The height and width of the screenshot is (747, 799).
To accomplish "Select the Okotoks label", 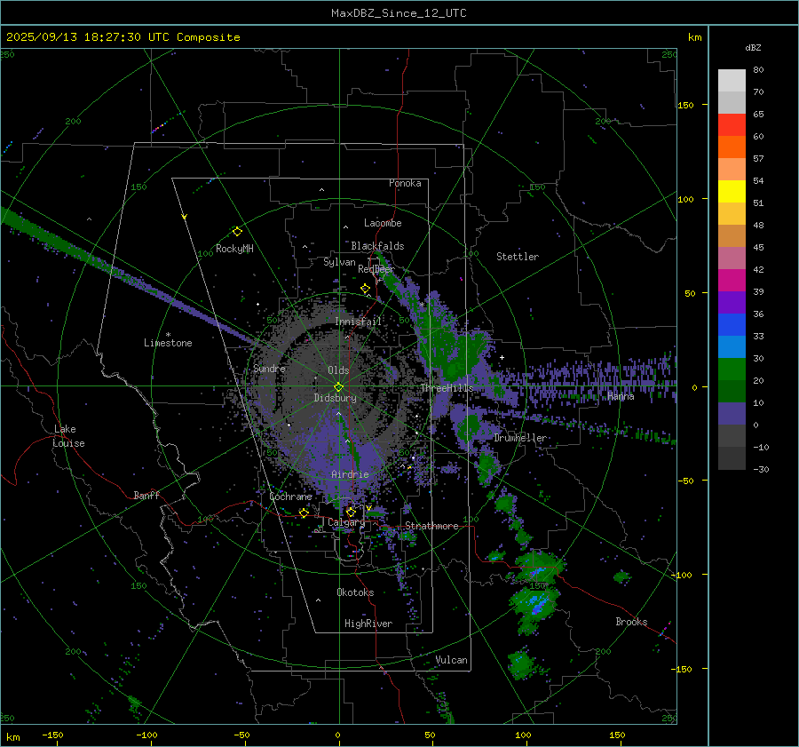I will (355, 592).
